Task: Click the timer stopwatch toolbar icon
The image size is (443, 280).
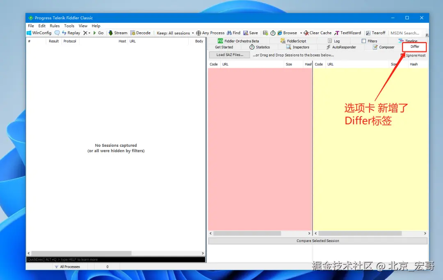Action: 273,33
